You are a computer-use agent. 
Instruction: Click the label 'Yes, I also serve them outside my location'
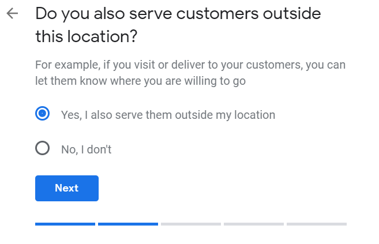pos(168,115)
